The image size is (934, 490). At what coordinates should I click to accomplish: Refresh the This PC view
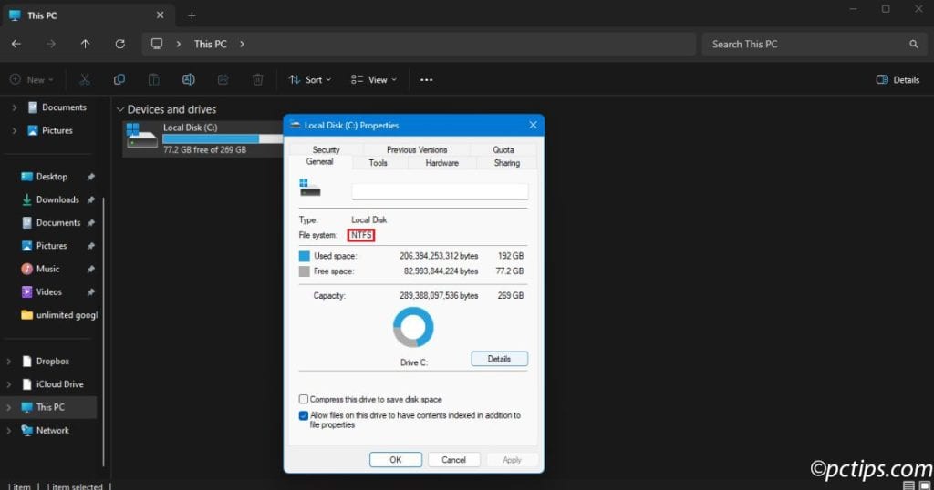[x=119, y=44]
